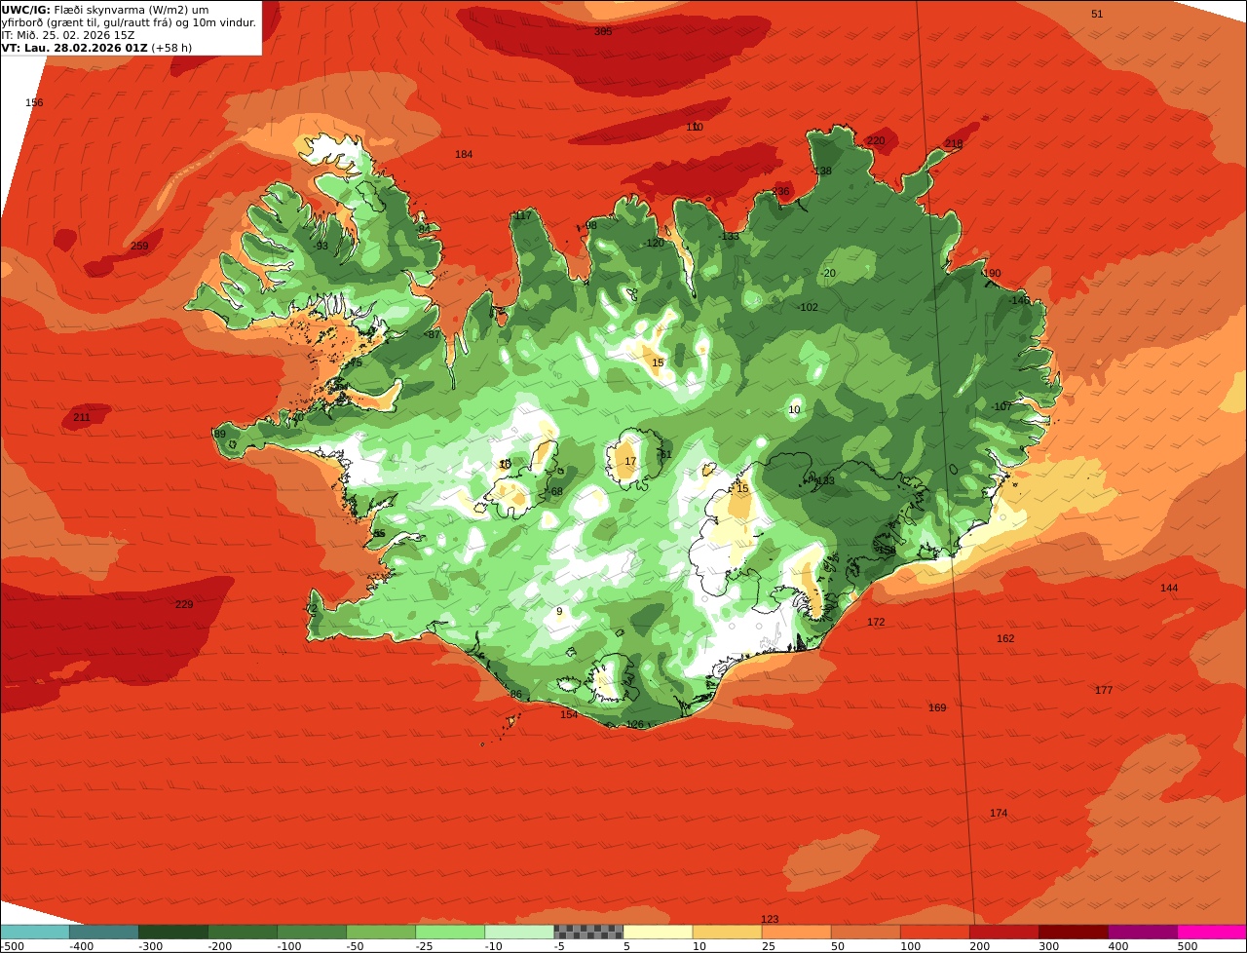Click the map value 51
Viewport: 1247px width, 953px height.
[1097, 14]
